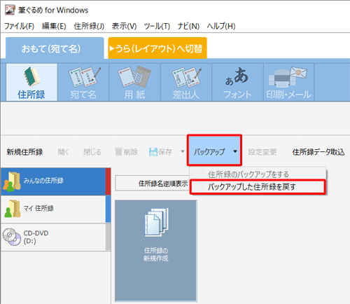This screenshot has height=304, width=350.
Task: Click the 閉じる button
Action: pyautogui.click(x=92, y=152)
